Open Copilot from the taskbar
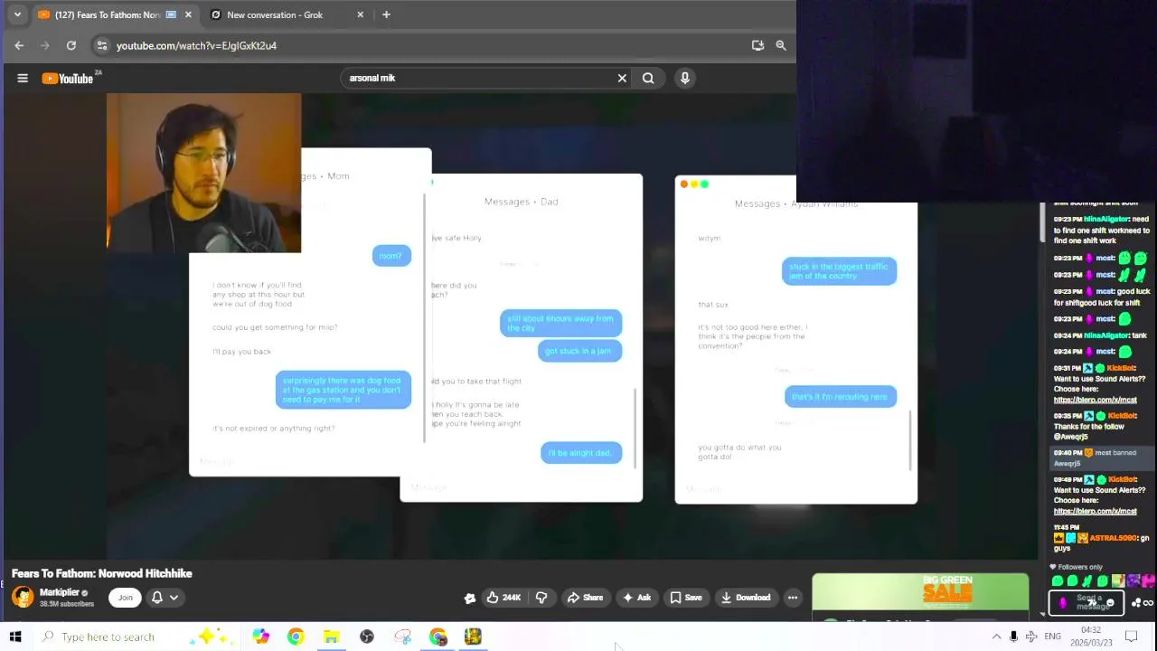Screen dimensions: 1157x651 [x=260, y=637]
